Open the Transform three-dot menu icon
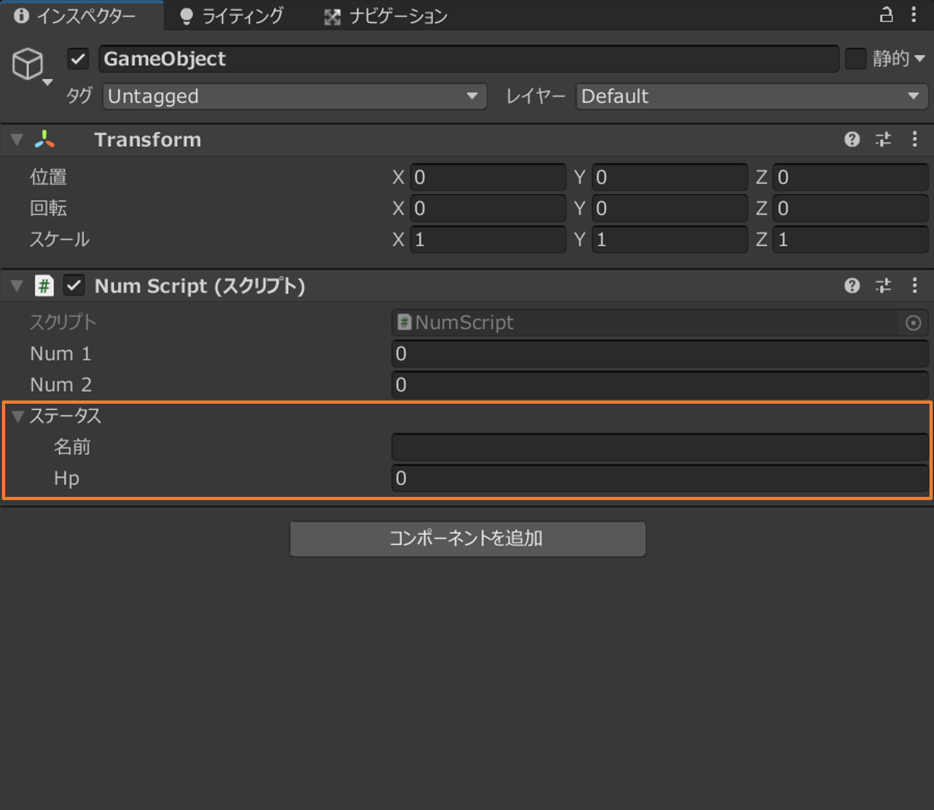 click(x=915, y=140)
